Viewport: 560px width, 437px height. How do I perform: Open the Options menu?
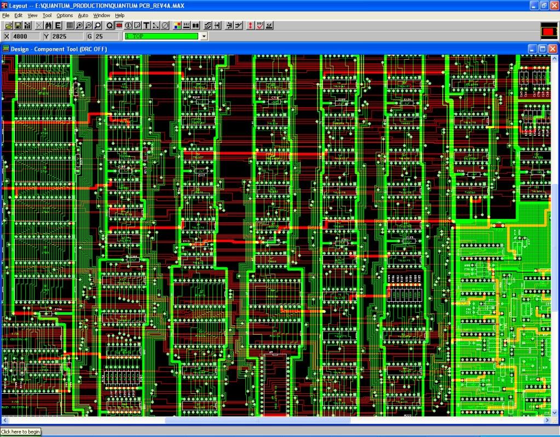point(65,15)
